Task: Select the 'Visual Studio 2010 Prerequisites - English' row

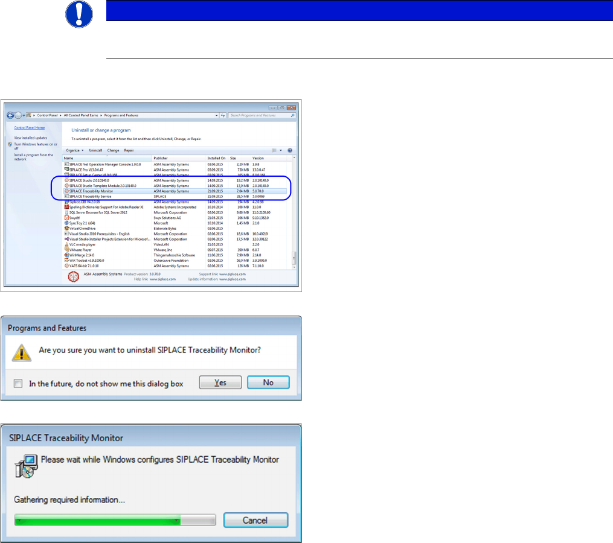Action: [x=175, y=234]
